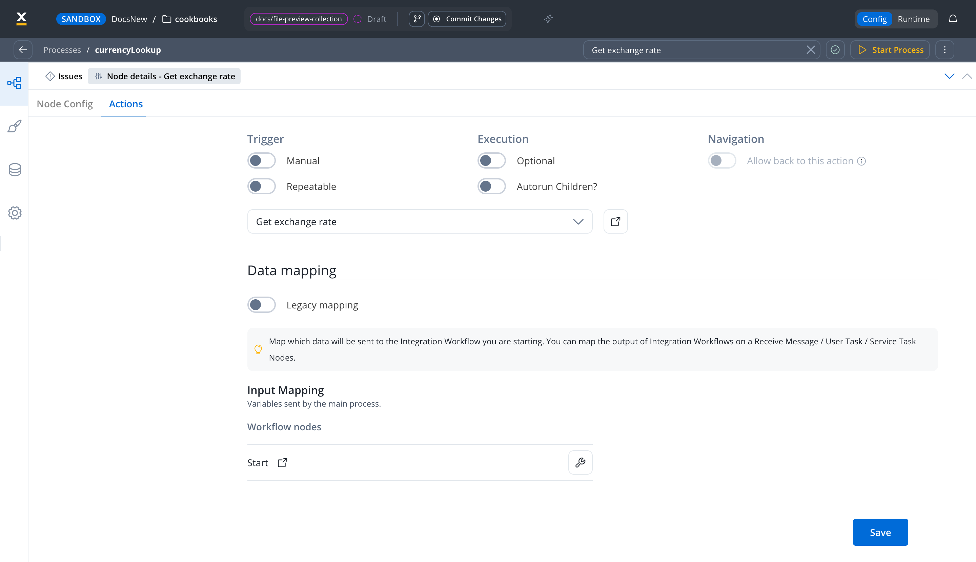Viewport: 976px width, 562px height.
Task: Open the DocsNew breadcrumb
Action: pos(129,19)
